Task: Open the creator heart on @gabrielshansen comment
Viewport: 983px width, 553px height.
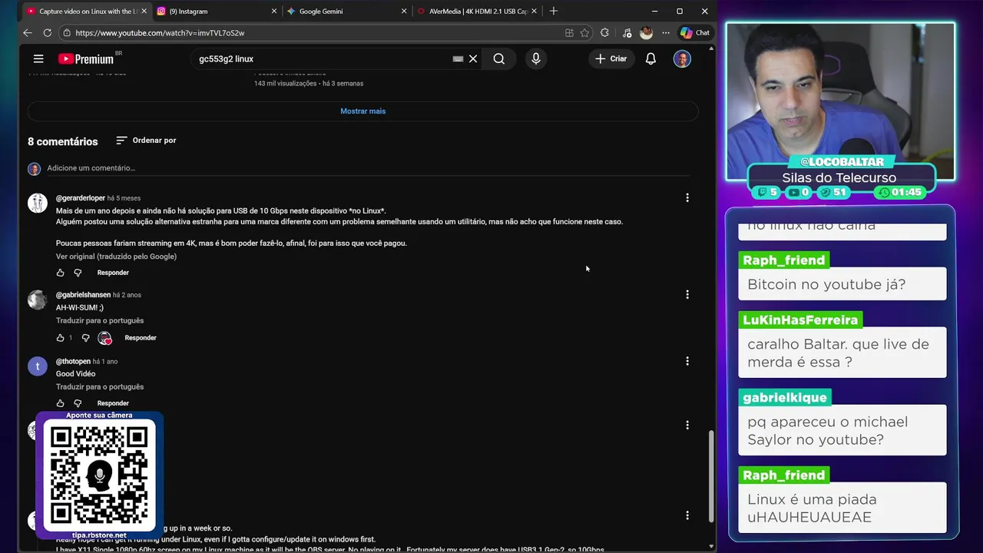Action: (x=105, y=338)
